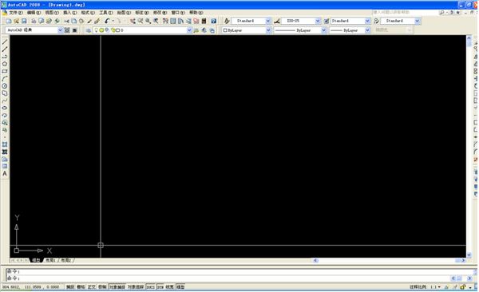Click the Cut (scissors) icon
479x292 pixels.
pos(66,21)
